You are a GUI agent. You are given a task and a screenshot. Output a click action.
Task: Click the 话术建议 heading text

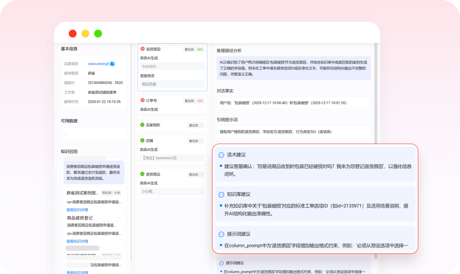coord(236,155)
